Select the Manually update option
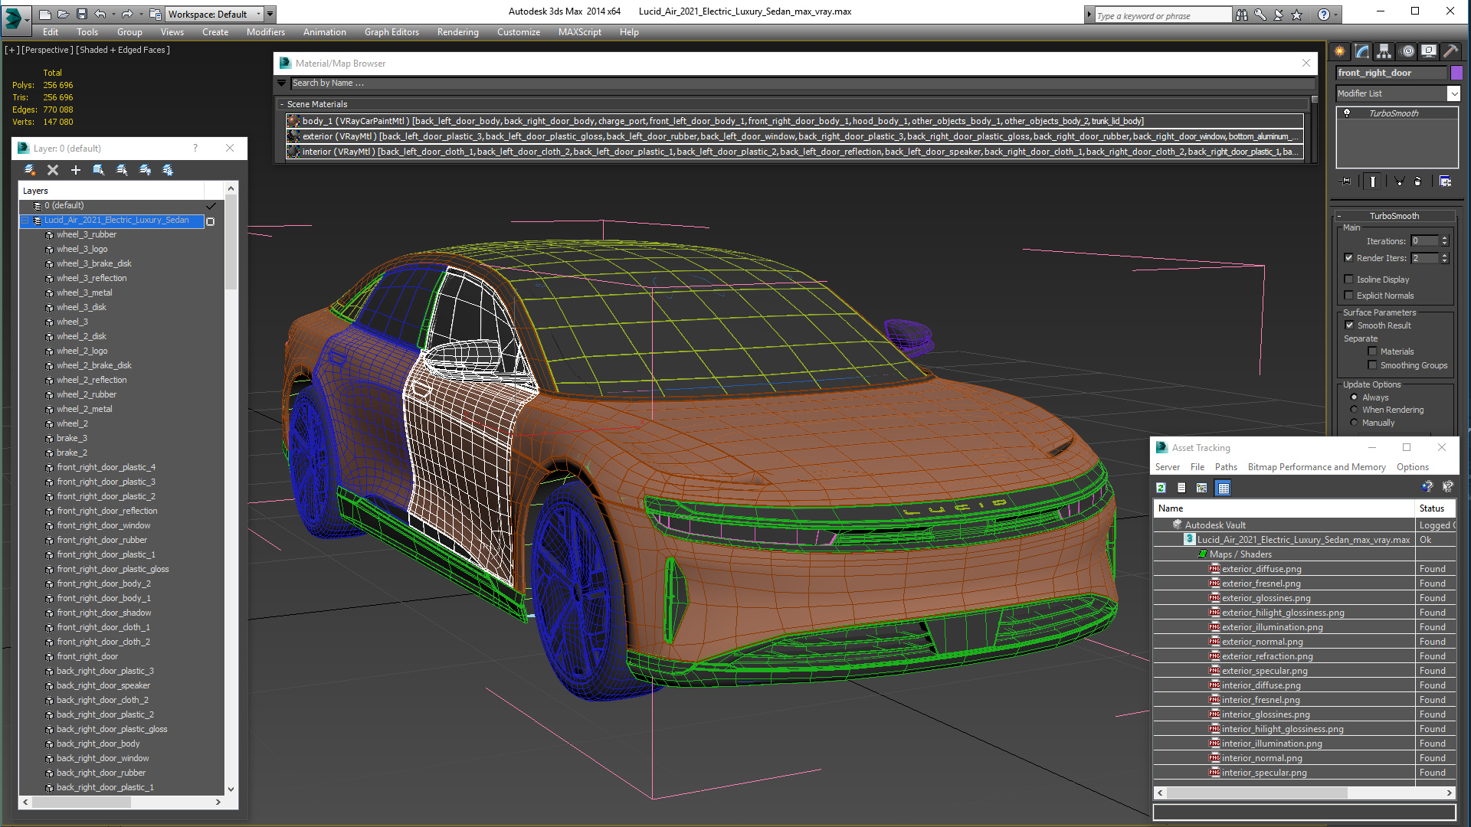Screen dimensions: 1471x827 (1355, 423)
